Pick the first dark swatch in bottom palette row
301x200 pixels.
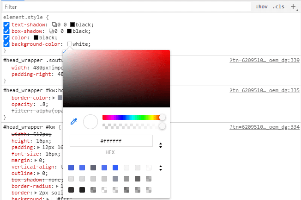coord(71,190)
